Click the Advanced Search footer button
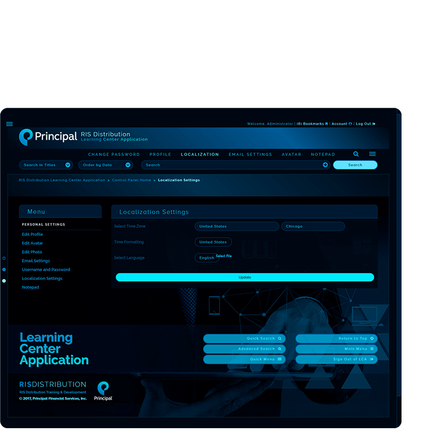The height and width of the screenshot is (445, 445). coord(245,349)
